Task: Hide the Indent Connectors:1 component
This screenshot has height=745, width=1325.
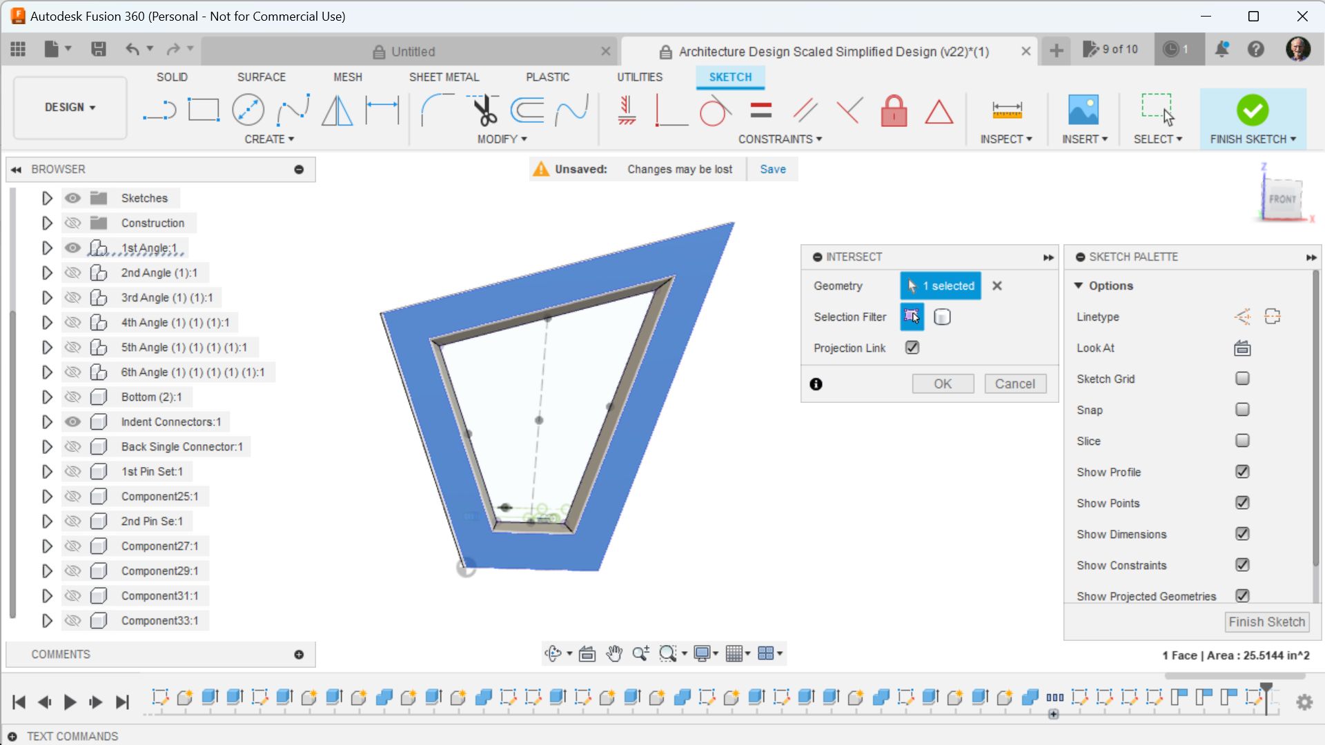Action: pyautogui.click(x=72, y=421)
